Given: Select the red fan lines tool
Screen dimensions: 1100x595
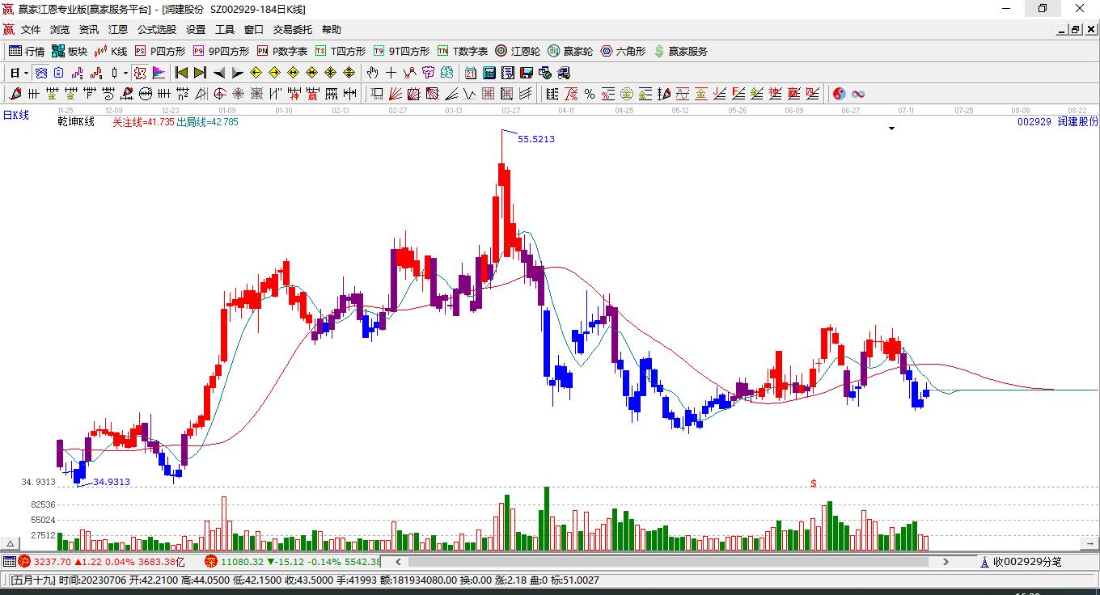Looking at the screenshot, I should pos(396,94).
